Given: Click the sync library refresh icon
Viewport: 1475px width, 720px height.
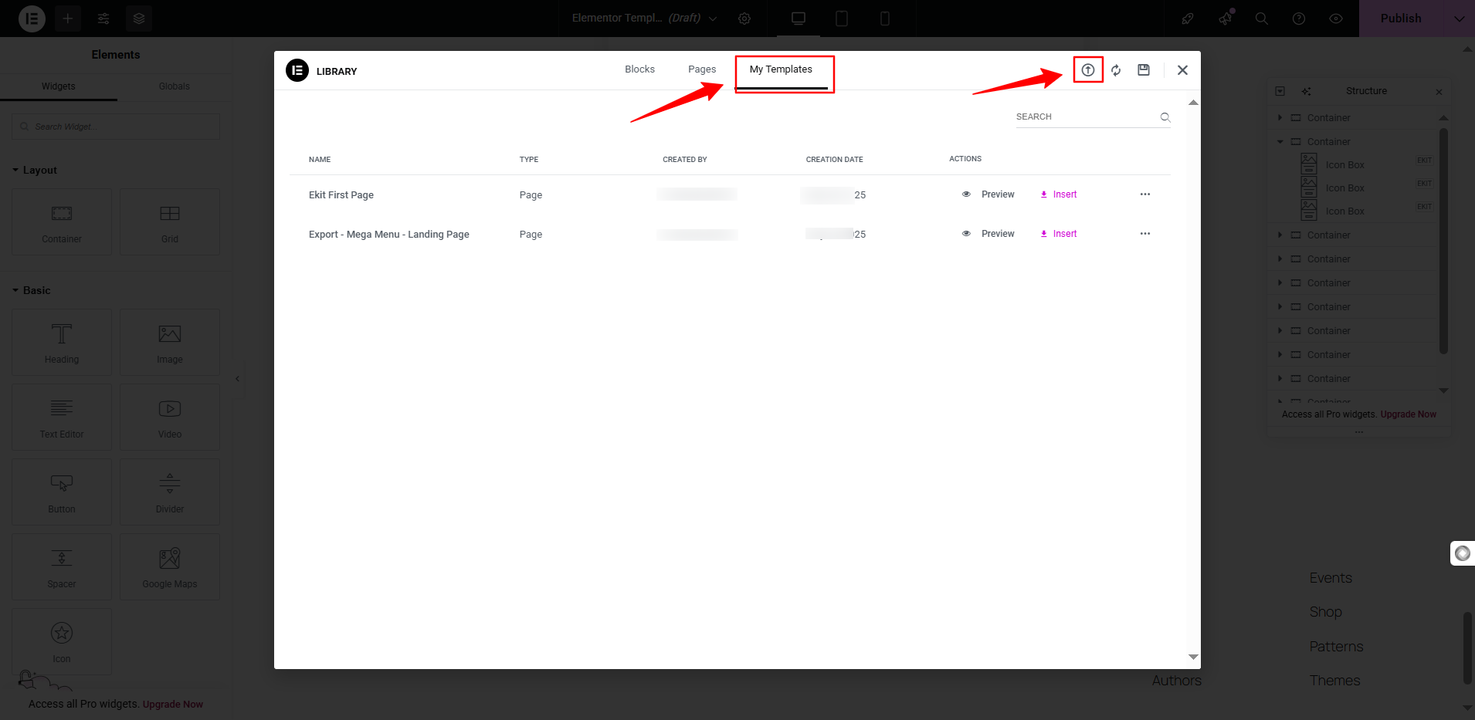Looking at the screenshot, I should (1116, 70).
